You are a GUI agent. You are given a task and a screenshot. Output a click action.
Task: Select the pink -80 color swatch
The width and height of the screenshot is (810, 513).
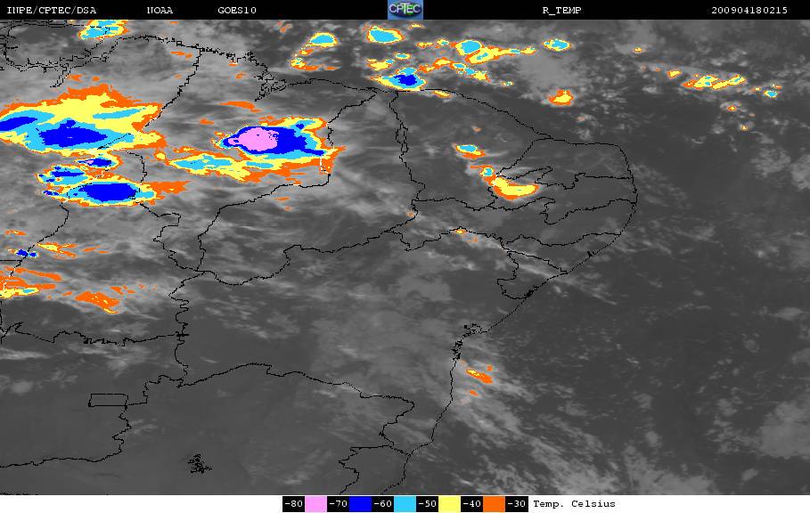[315, 504]
